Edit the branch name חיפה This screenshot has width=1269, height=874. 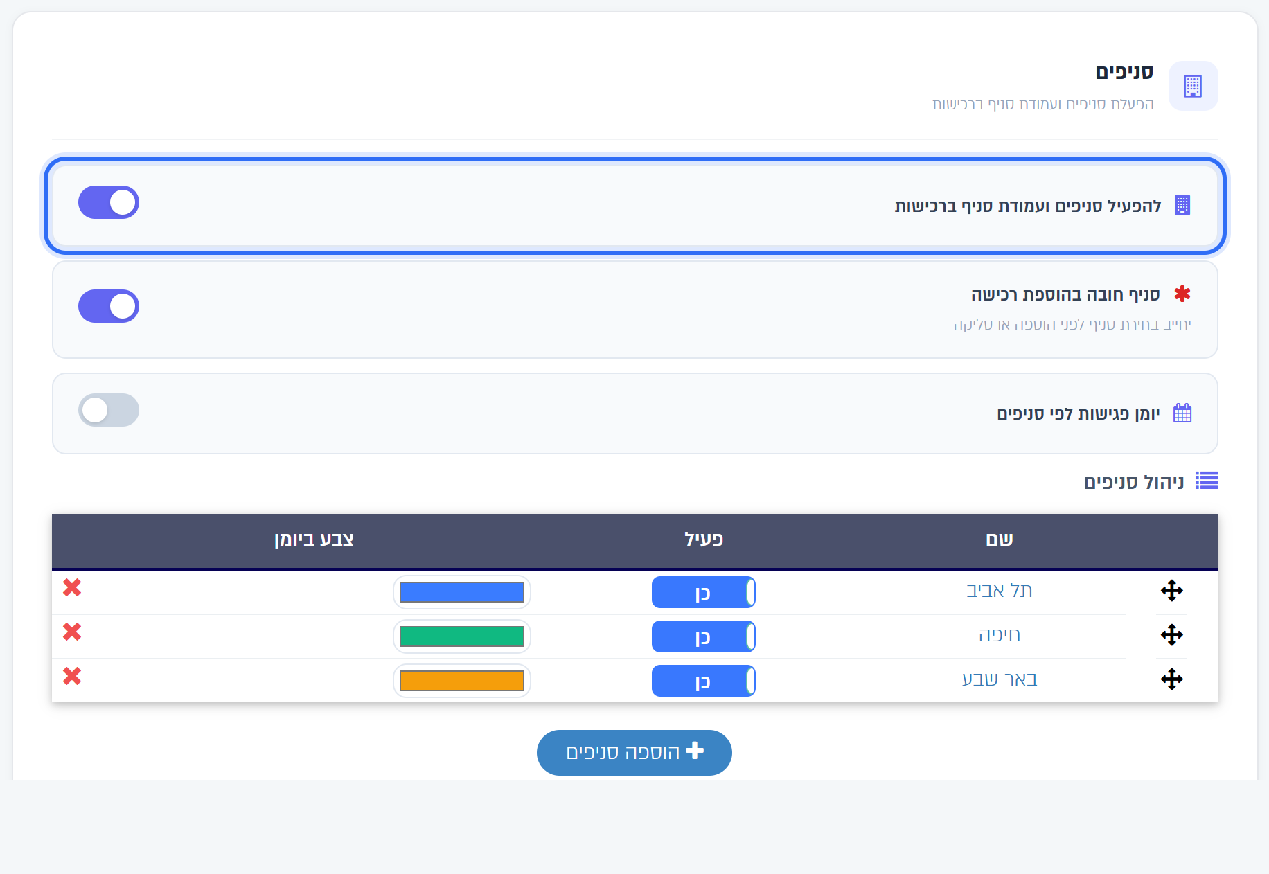coord(1000,635)
